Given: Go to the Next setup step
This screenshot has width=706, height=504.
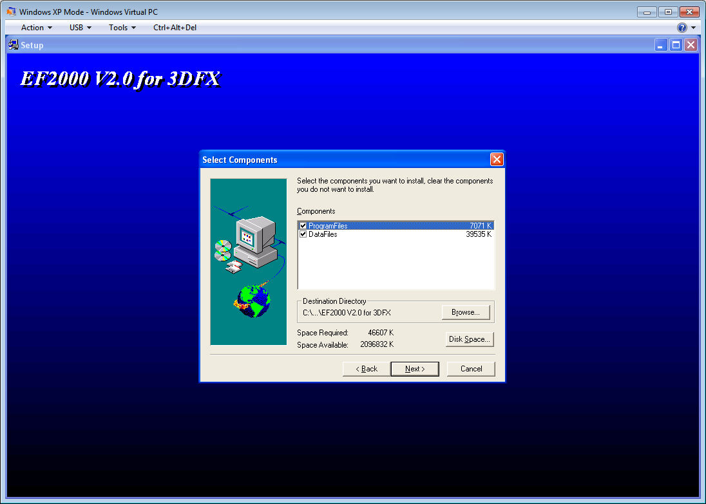Looking at the screenshot, I should point(415,369).
